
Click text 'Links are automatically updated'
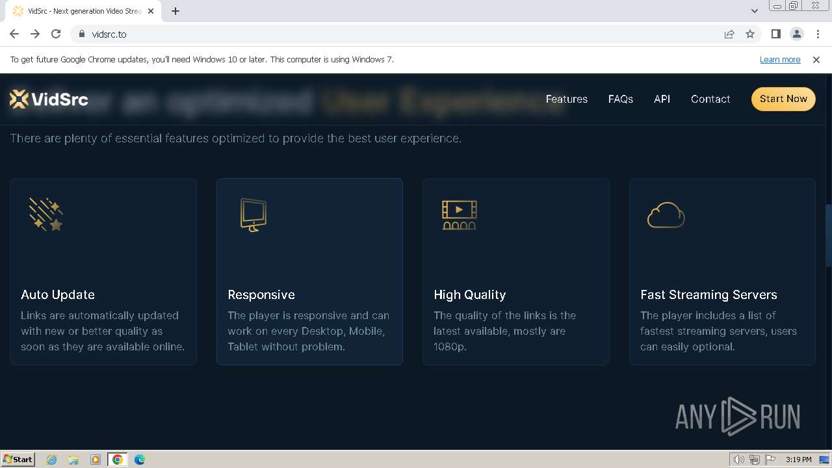[x=99, y=315]
